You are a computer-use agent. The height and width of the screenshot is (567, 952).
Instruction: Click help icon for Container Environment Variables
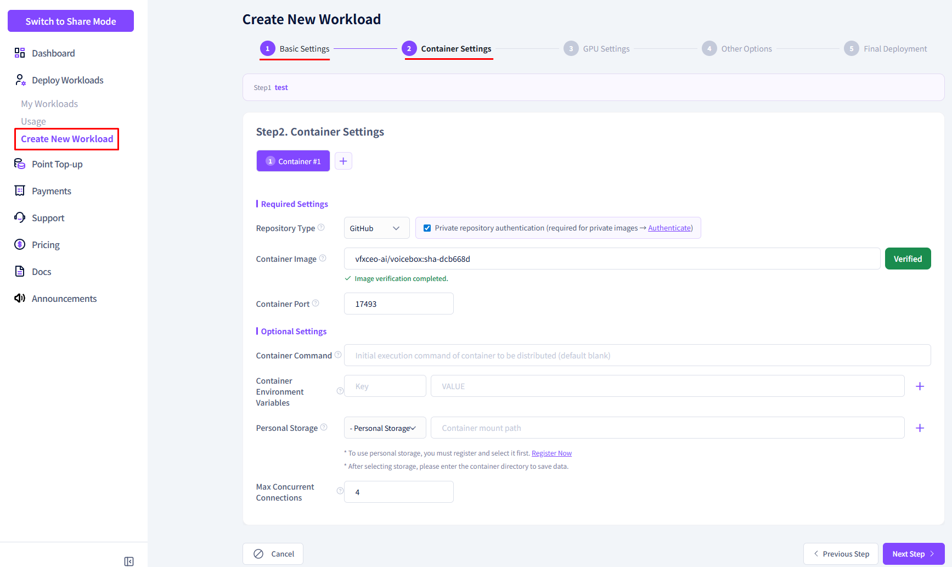(x=340, y=391)
